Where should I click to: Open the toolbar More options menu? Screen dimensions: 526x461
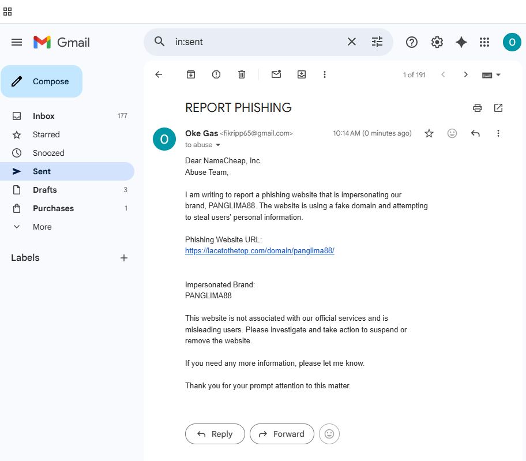[324, 74]
